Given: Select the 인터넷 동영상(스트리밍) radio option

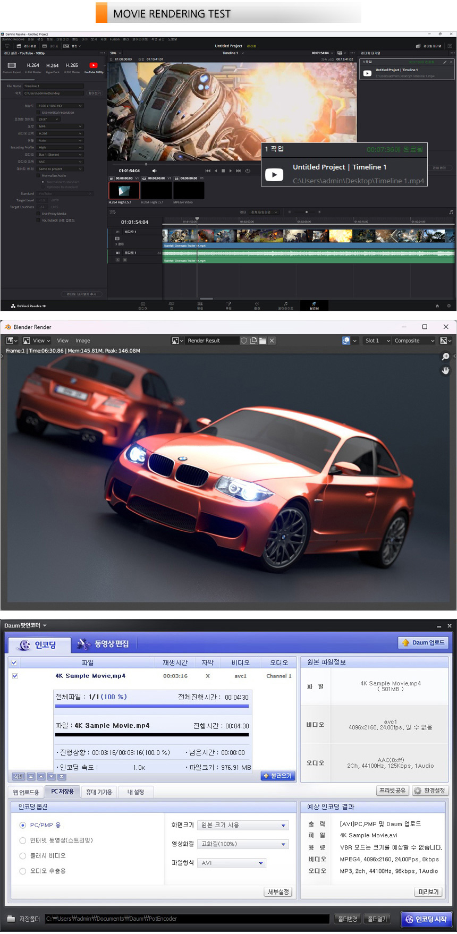Looking at the screenshot, I should [x=23, y=840].
